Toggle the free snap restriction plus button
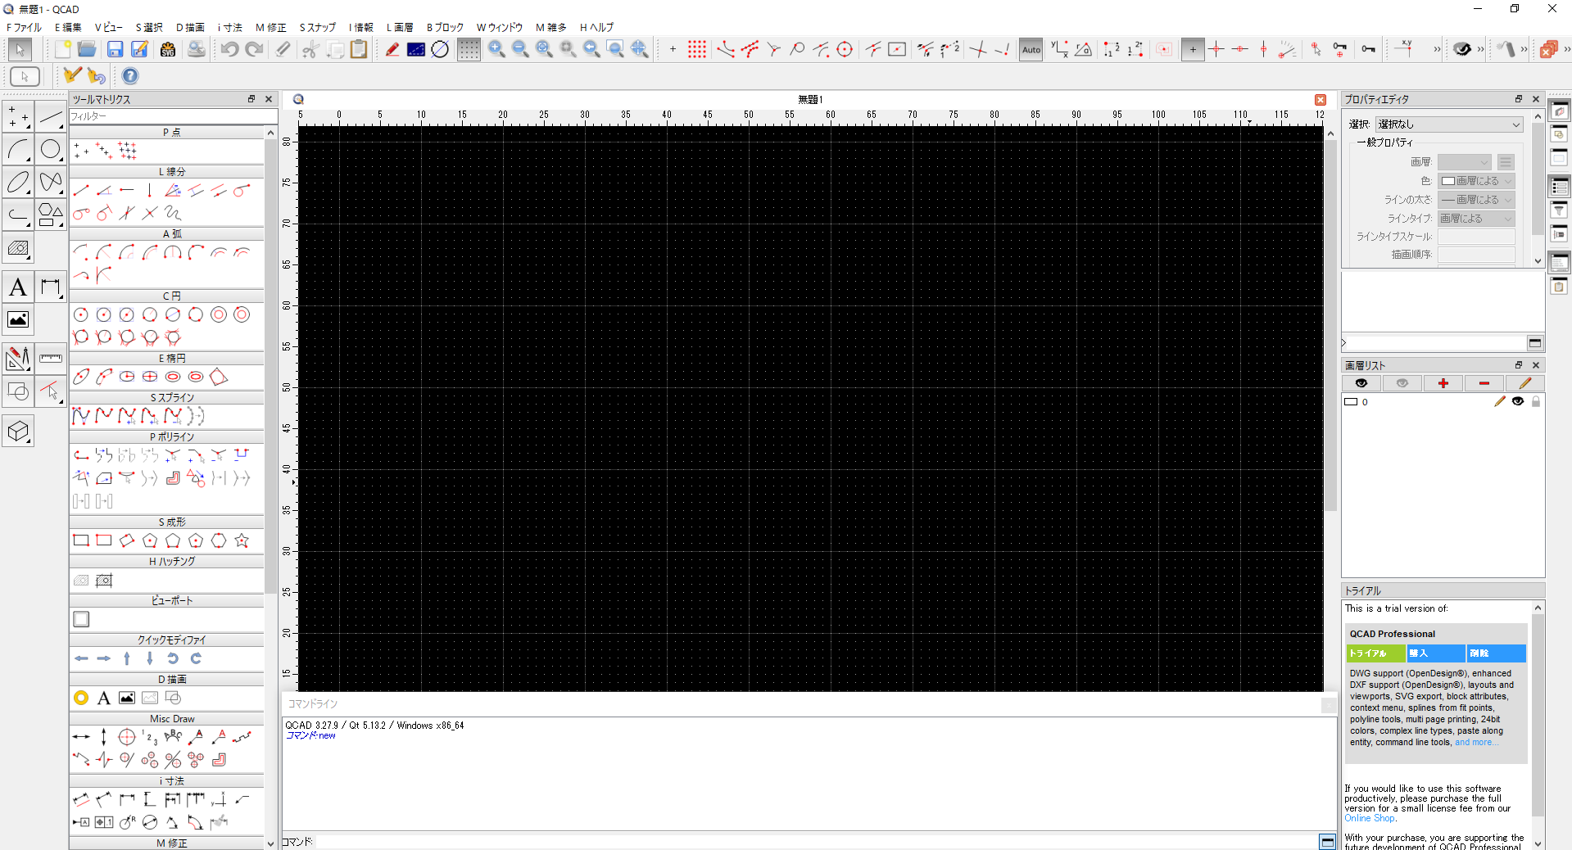Image resolution: width=1572 pixels, height=850 pixels. 1193,49
